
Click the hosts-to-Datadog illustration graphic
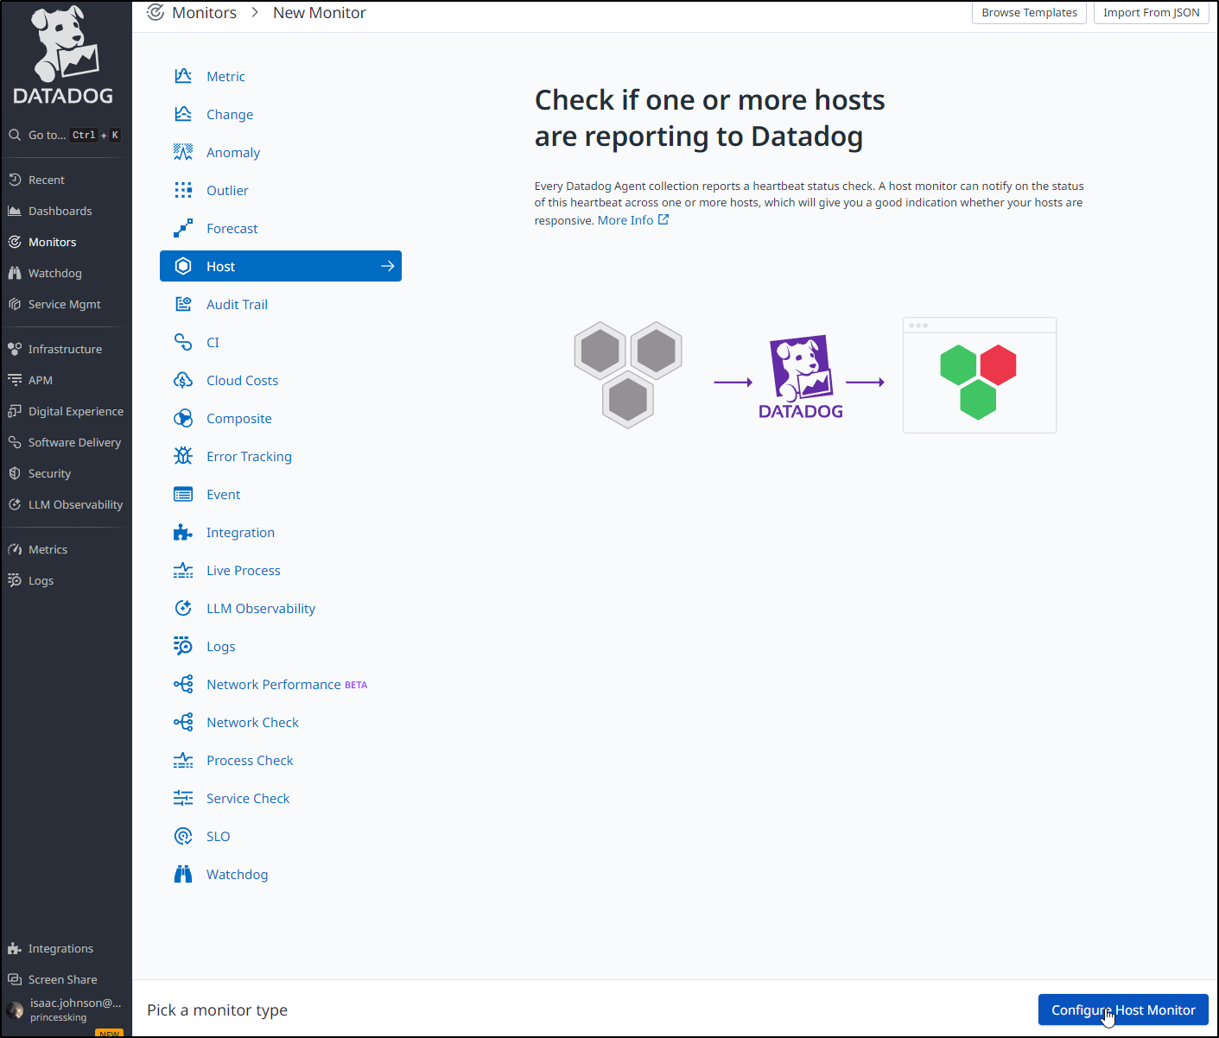[x=815, y=376]
